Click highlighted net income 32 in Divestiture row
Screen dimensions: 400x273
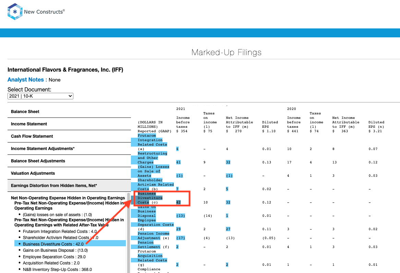[x=228, y=202]
